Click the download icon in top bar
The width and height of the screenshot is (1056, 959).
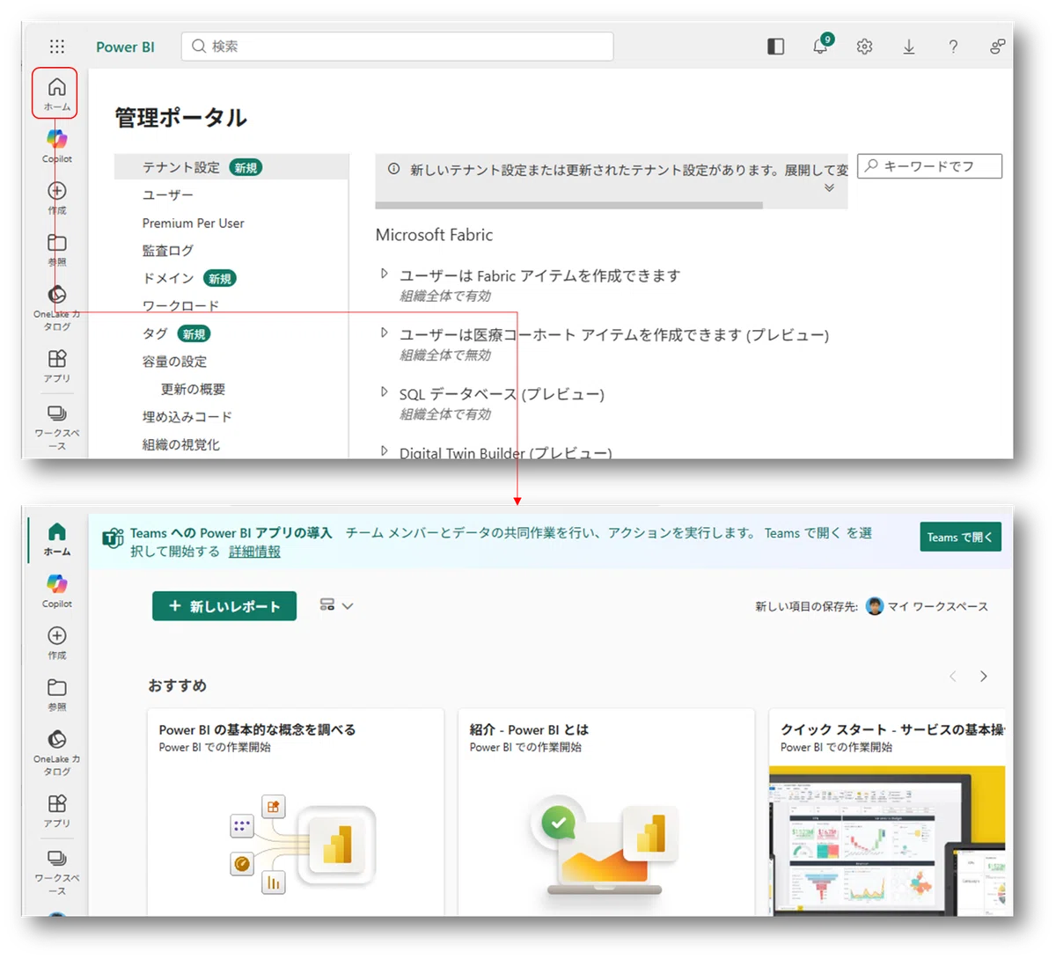click(908, 47)
